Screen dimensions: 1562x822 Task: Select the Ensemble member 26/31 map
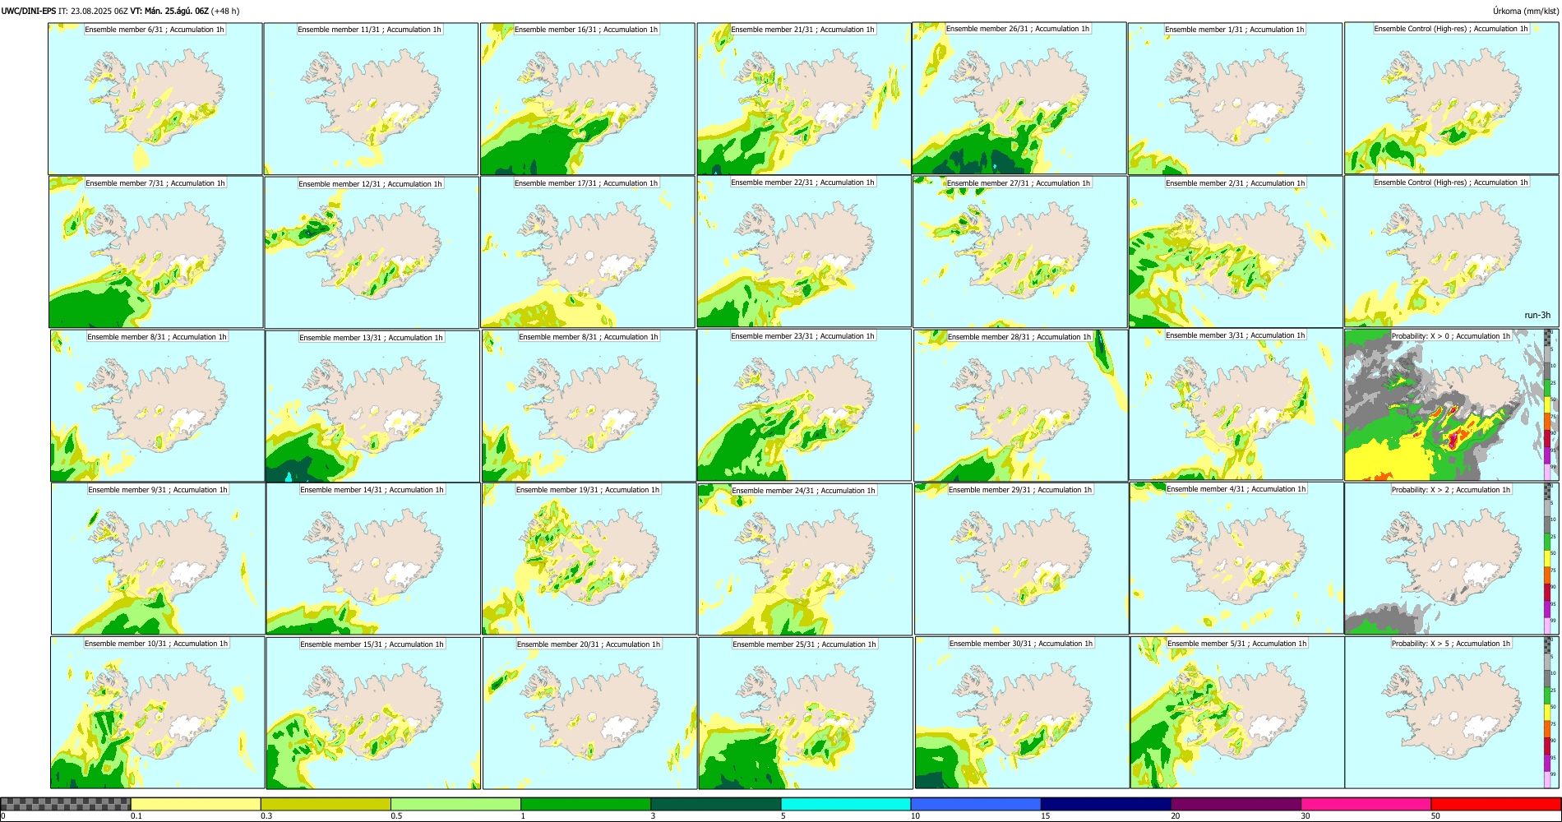click(x=1019, y=98)
